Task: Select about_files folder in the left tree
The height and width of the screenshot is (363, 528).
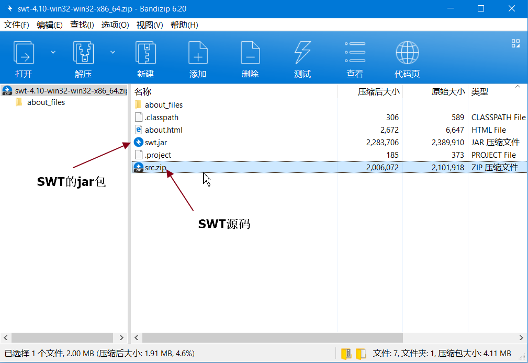Action: [x=46, y=102]
